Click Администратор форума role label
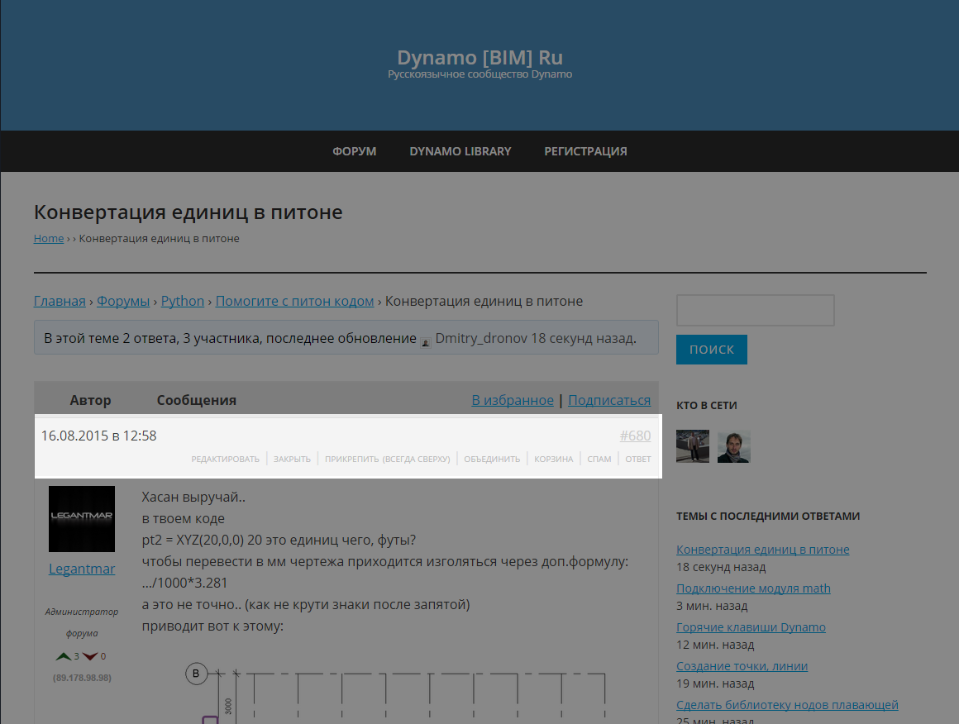 (81, 622)
